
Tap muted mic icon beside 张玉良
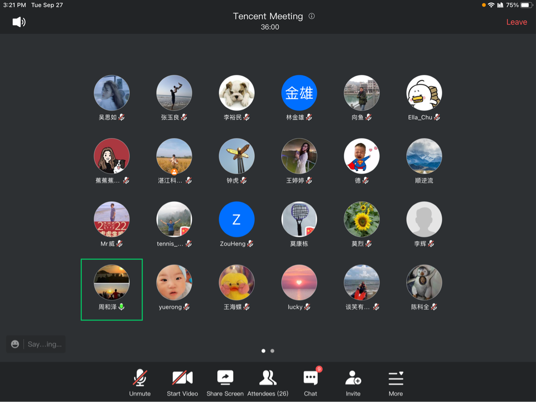coord(184,117)
